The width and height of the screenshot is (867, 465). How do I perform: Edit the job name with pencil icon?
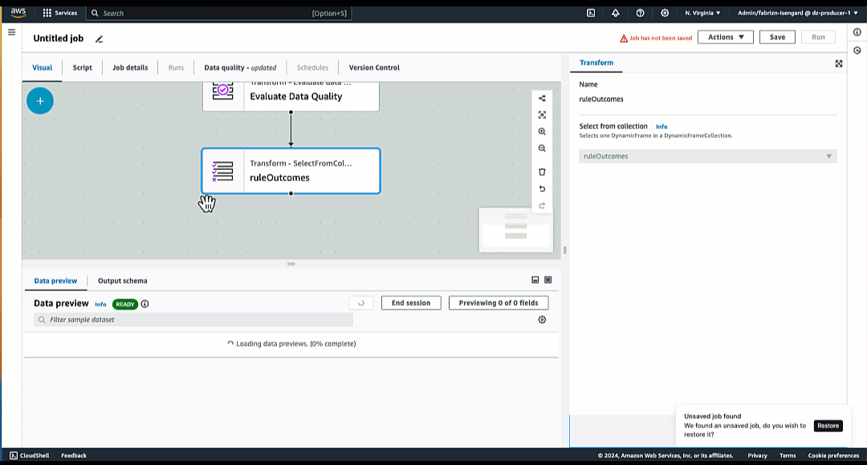pyautogui.click(x=99, y=38)
